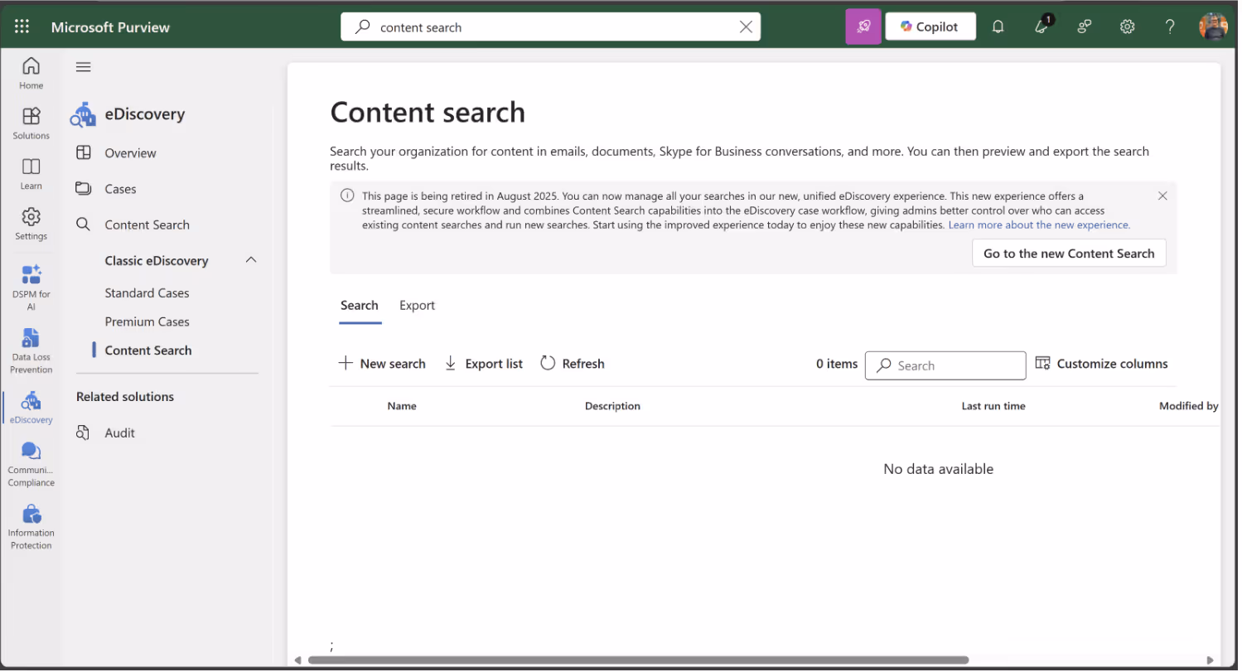Viewport: 1242px width, 672px height.
Task: Open the account profile picture
Action: (x=1213, y=27)
